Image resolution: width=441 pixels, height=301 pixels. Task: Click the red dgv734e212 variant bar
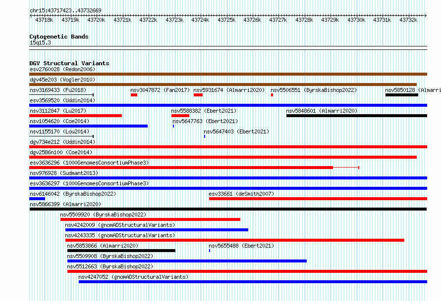228,147
